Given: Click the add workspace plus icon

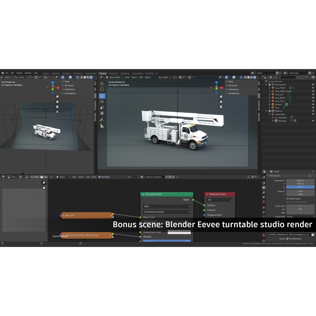Looking at the screenshot, I should pyautogui.click(x=157, y=73).
